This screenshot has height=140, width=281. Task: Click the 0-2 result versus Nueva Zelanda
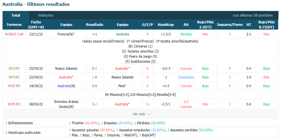[x=95, y=68]
